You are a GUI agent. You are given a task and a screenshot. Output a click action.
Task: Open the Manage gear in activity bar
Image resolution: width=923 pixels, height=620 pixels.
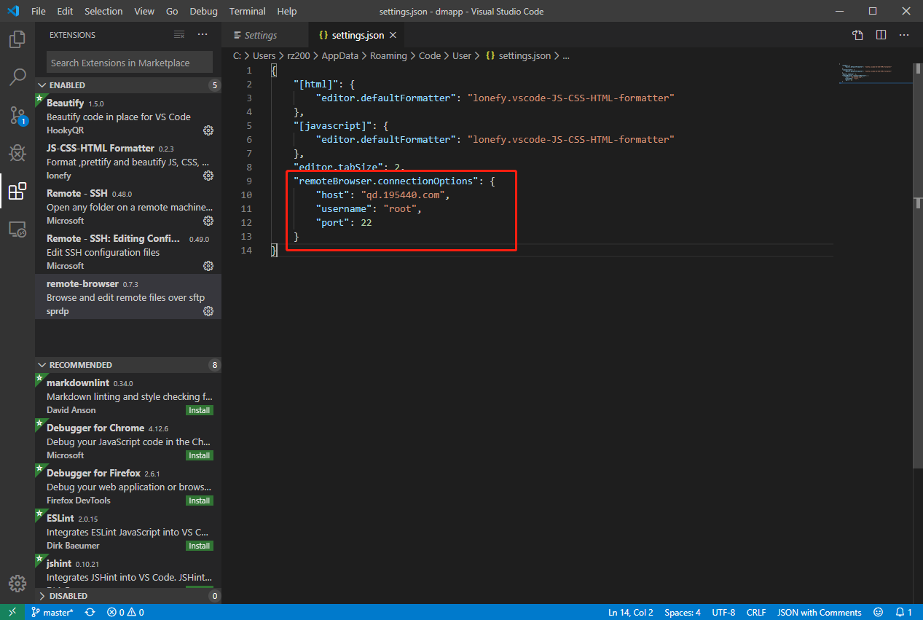(x=17, y=584)
